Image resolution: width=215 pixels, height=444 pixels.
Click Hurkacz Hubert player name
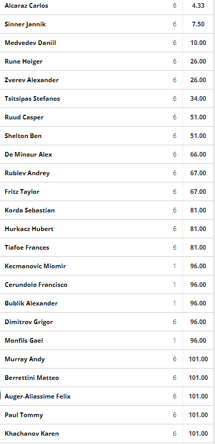tap(29, 229)
